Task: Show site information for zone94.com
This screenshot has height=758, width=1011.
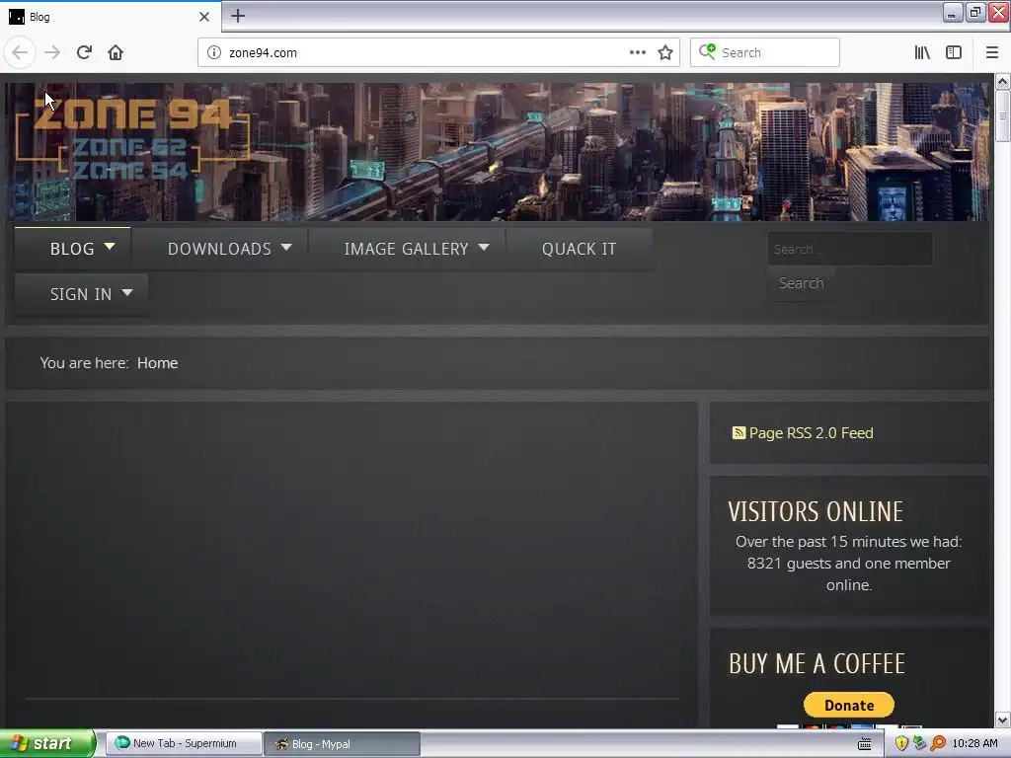Action: [x=214, y=52]
